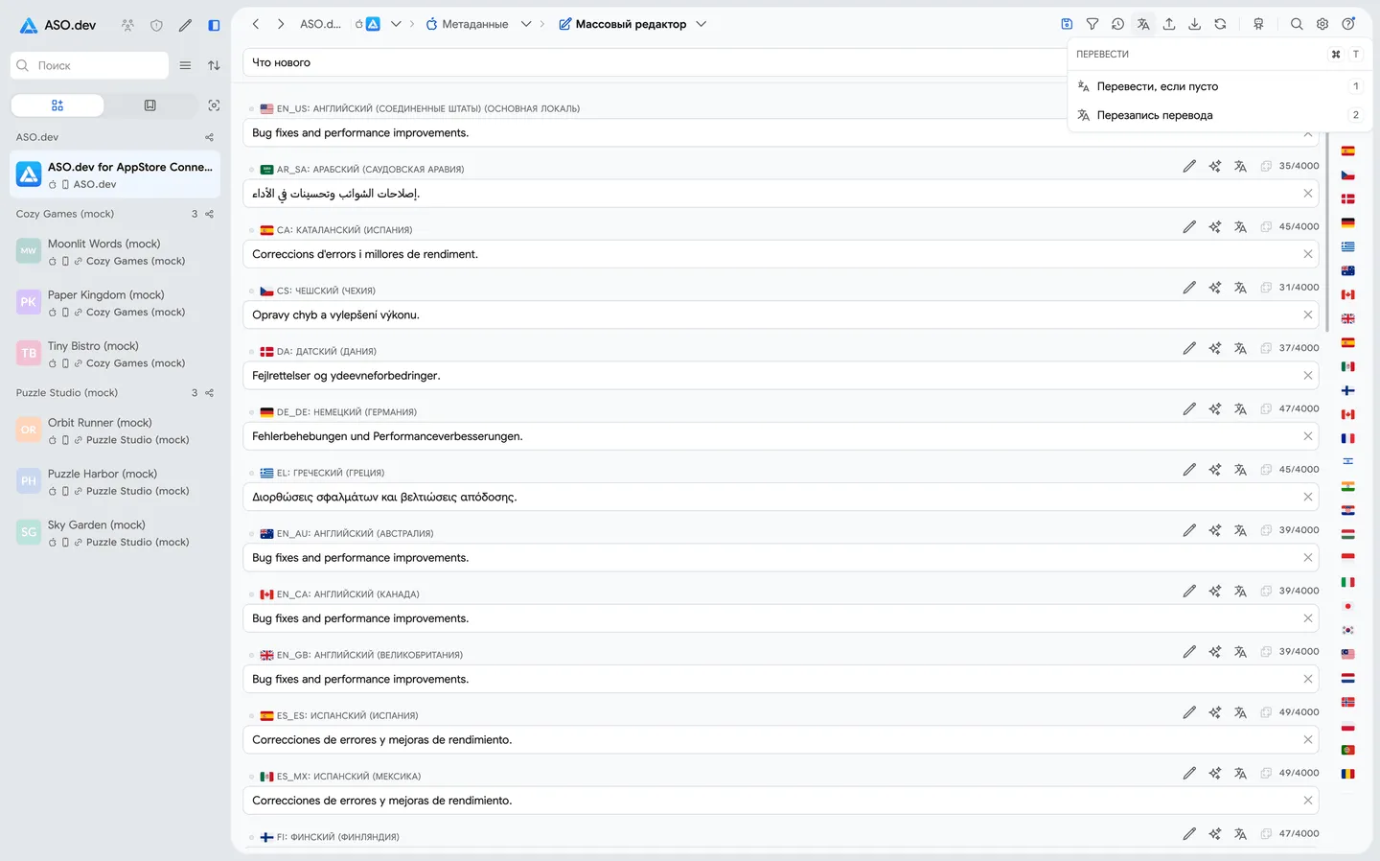The height and width of the screenshot is (861, 1380).
Task: Click the pencil edit icon for the AR_SA row
Action: pos(1189,166)
